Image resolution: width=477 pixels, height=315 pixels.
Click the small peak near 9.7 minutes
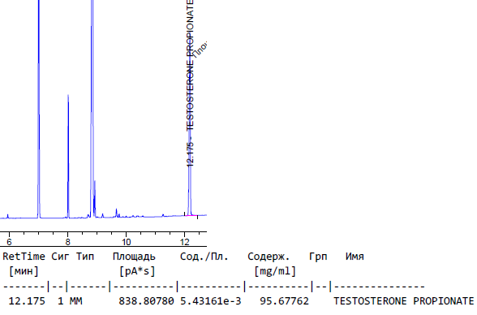coord(117,213)
